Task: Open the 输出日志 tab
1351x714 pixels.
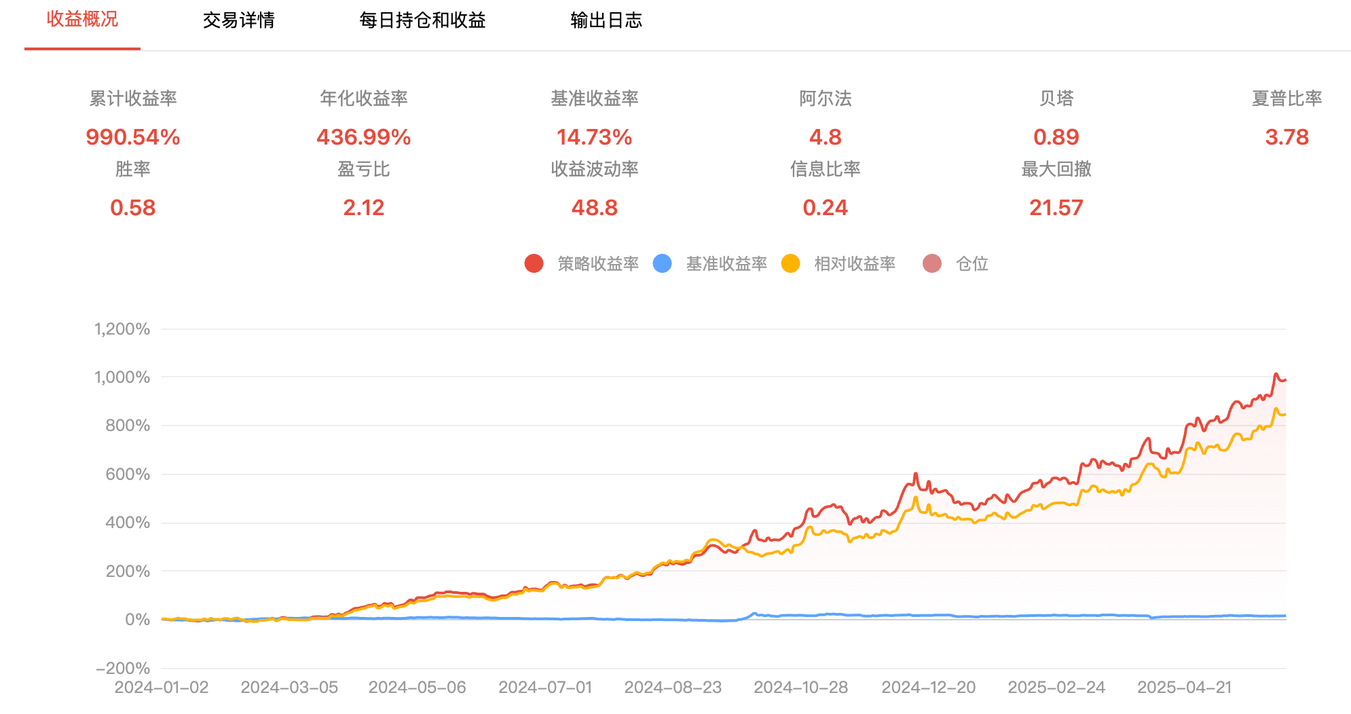Action: coord(606,20)
